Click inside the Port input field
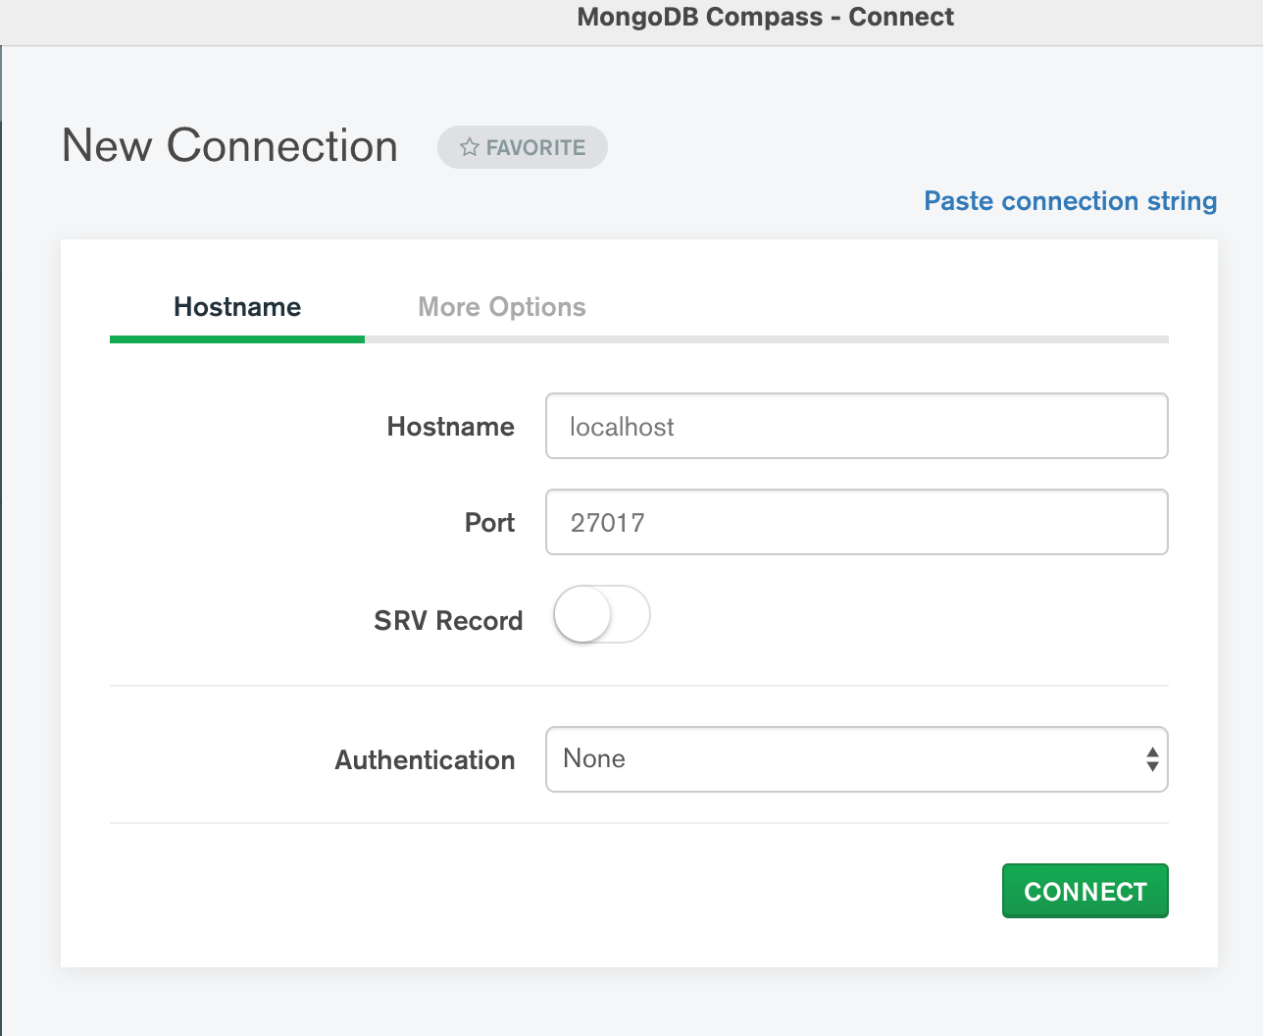Screen dimensions: 1263x1036 point(856,522)
